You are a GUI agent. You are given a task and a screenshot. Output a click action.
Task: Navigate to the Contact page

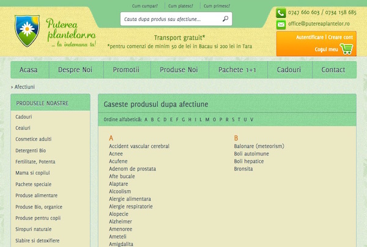tap(333, 70)
